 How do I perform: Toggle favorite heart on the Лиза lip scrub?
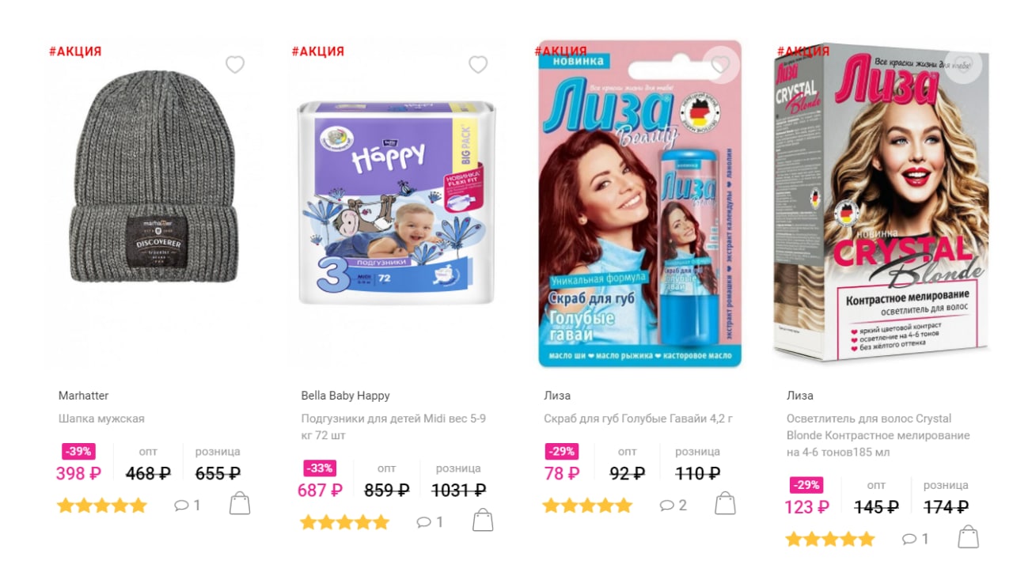[720, 65]
